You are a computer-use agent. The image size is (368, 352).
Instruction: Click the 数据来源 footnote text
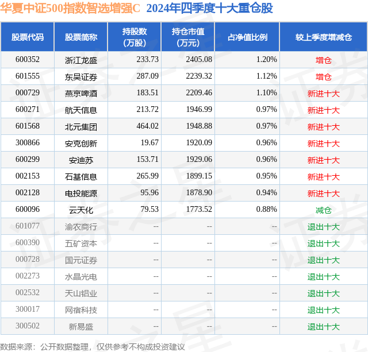93,347
